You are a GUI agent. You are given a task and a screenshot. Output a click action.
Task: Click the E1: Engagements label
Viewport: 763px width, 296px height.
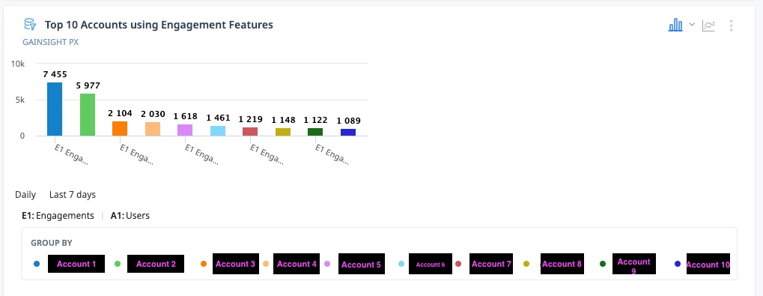tap(58, 215)
